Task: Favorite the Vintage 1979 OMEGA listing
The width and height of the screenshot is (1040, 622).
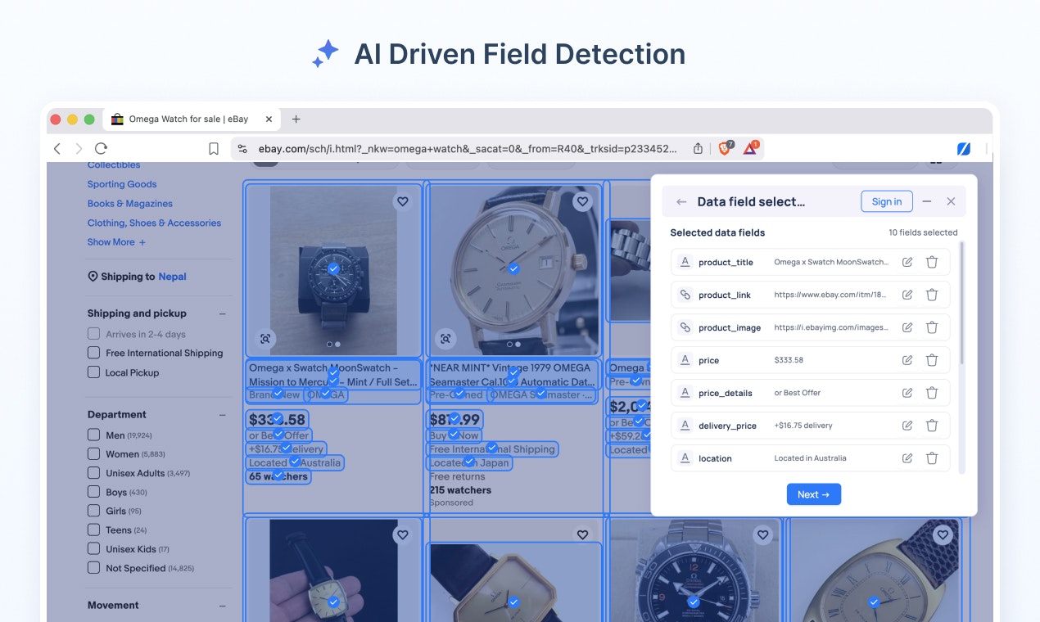Action: (x=582, y=201)
